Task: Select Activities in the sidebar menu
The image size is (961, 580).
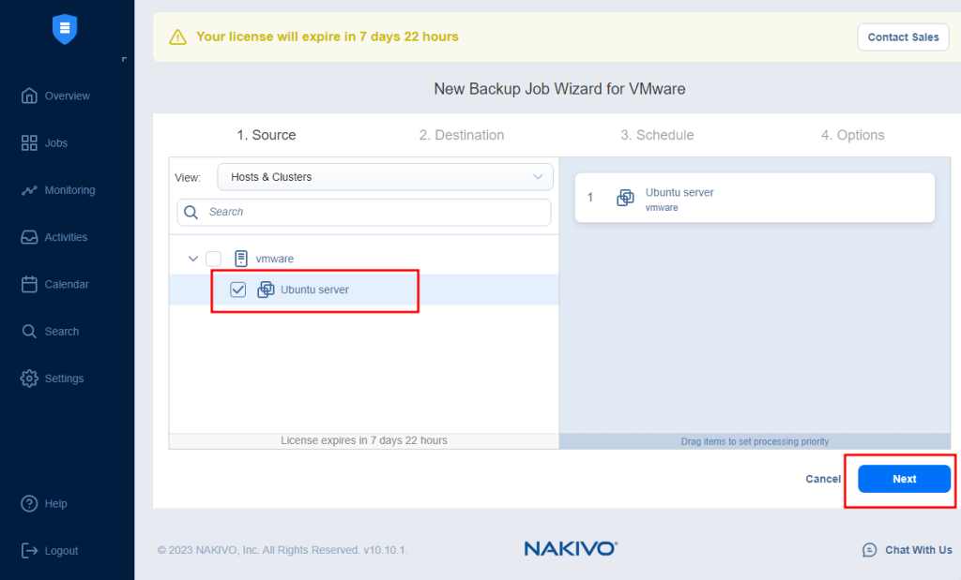Action: click(x=67, y=237)
